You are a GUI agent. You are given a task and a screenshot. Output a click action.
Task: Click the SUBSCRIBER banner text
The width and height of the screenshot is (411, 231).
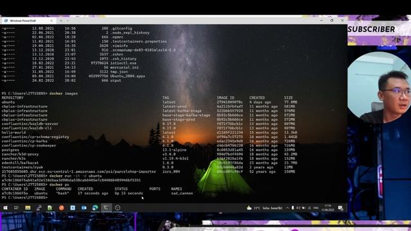pos(371,30)
